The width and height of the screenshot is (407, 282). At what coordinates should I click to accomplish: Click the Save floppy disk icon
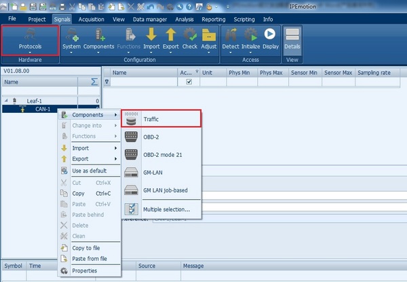click(33, 7)
